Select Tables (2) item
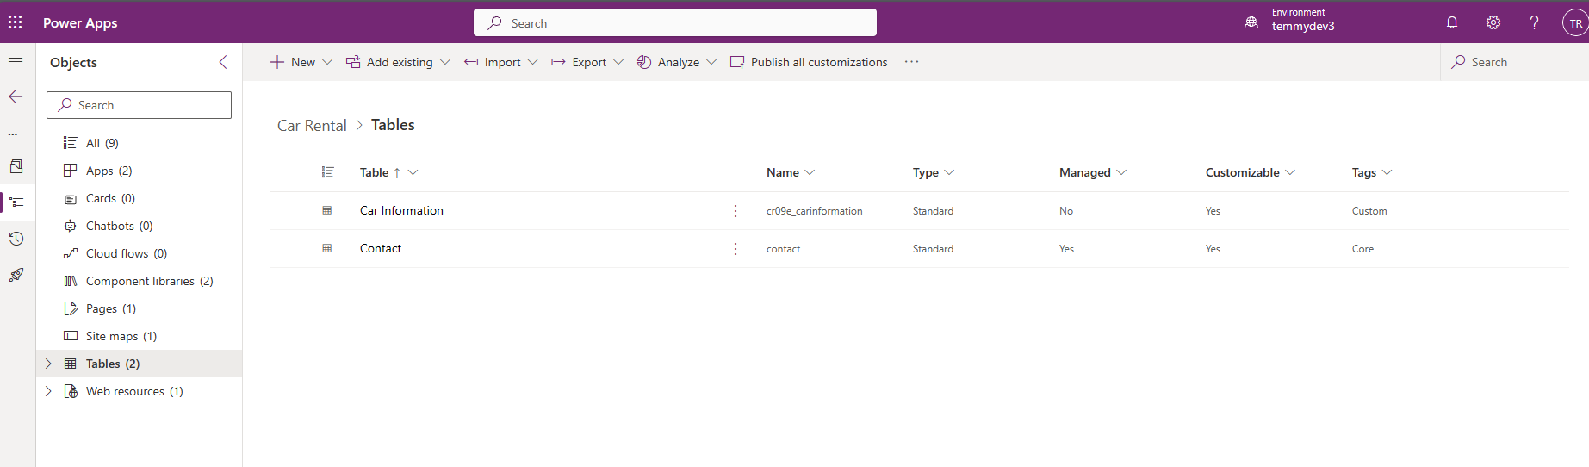Viewport: 1589px width, 467px height. coord(139,364)
